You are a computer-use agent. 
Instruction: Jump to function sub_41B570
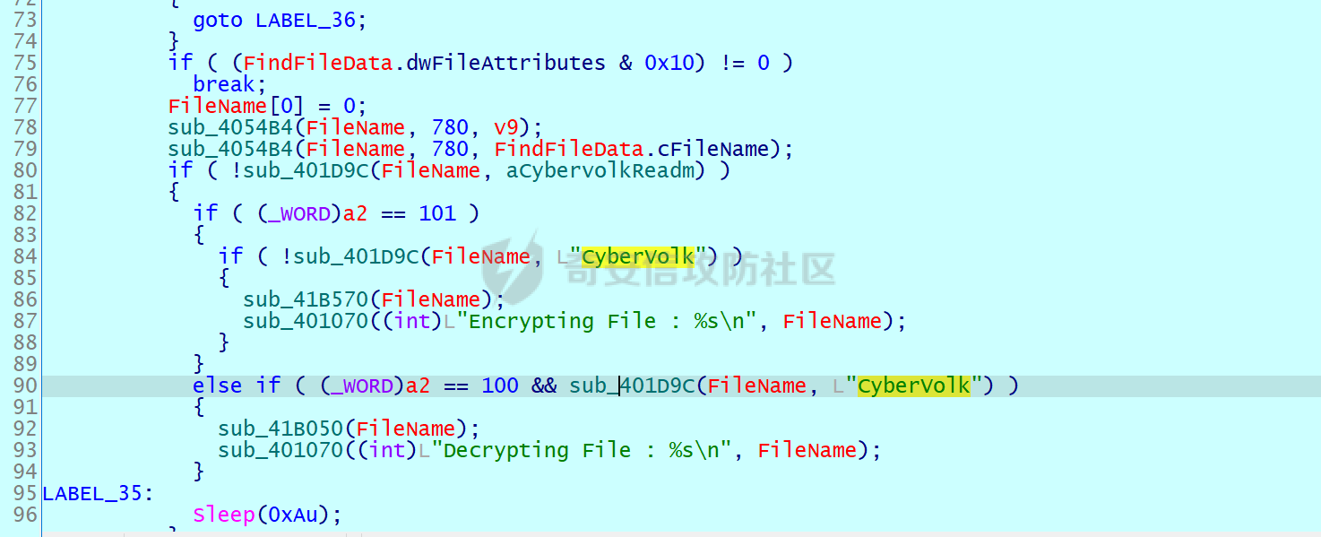click(x=298, y=299)
